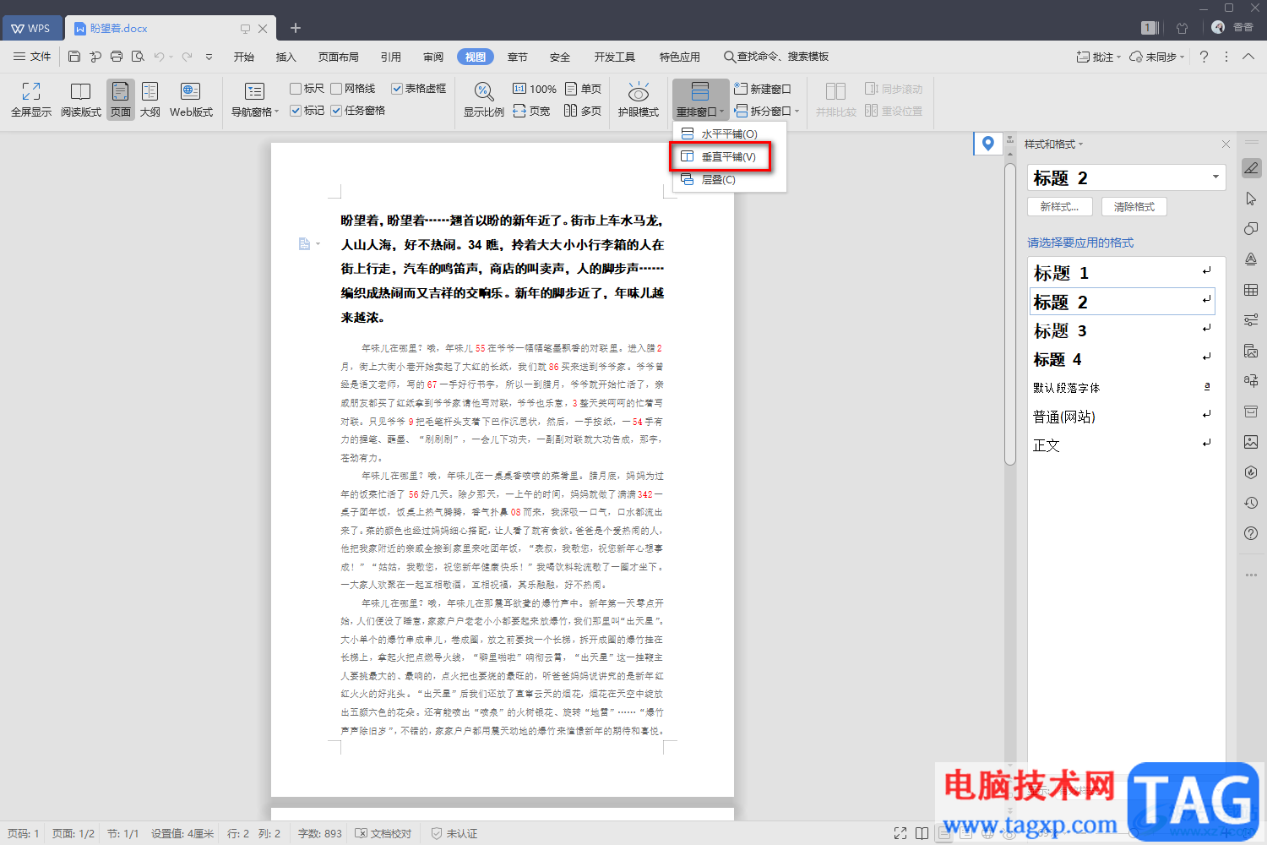Open the split window dropdown (拆分窗口)
Viewport: 1267px width, 845px height.
click(x=766, y=111)
